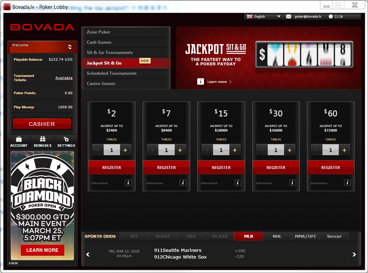Register for the $2 Jackpot game
Image resolution: width=368 pixels, height=273 pixels.
click(x=111, y=168)
